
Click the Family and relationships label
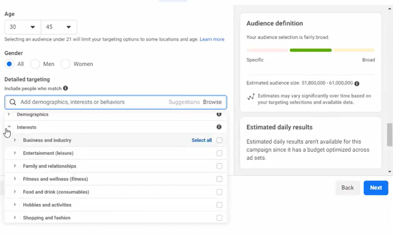(x=50, y=166)
